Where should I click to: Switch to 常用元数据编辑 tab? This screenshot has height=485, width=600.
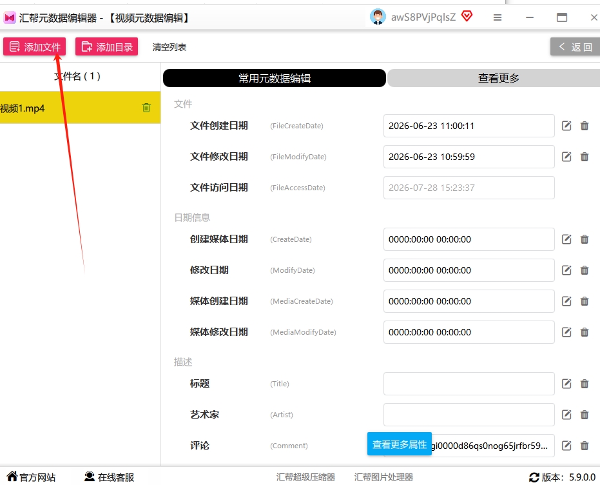click(x=275, y=78)
